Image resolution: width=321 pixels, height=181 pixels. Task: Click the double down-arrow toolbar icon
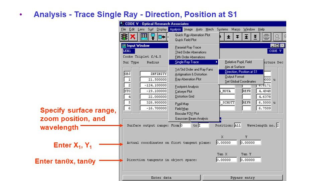(x=237, y=37)
